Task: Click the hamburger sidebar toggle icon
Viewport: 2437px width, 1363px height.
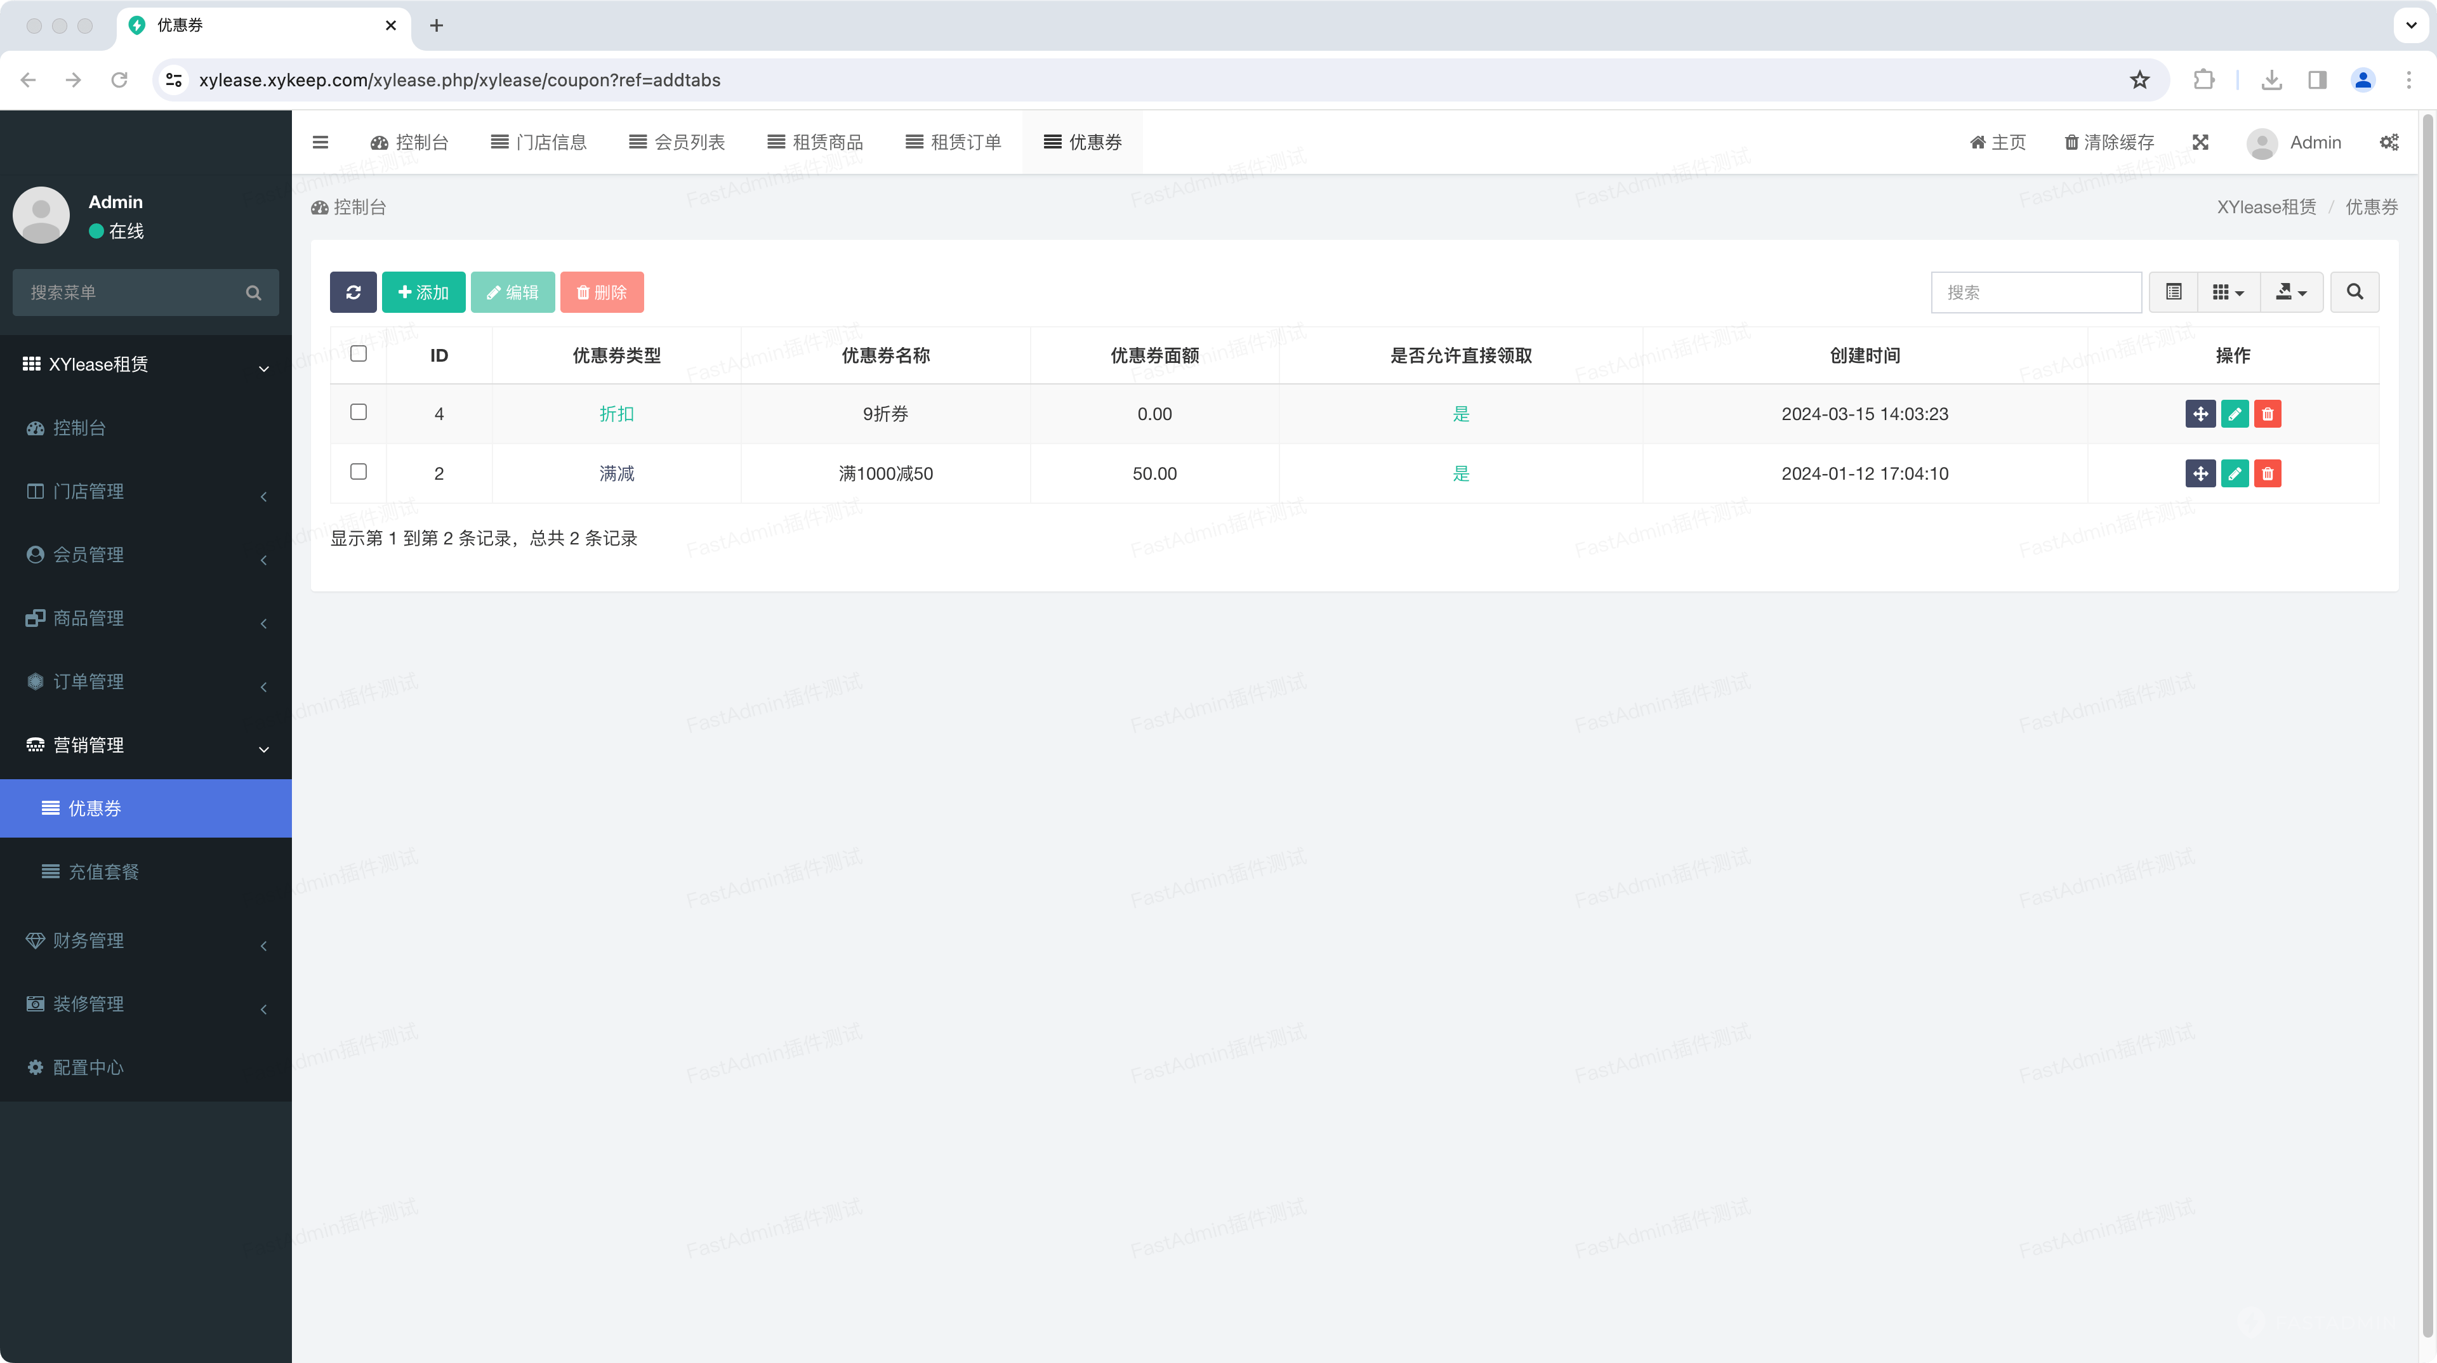Action: pos(320,142)
